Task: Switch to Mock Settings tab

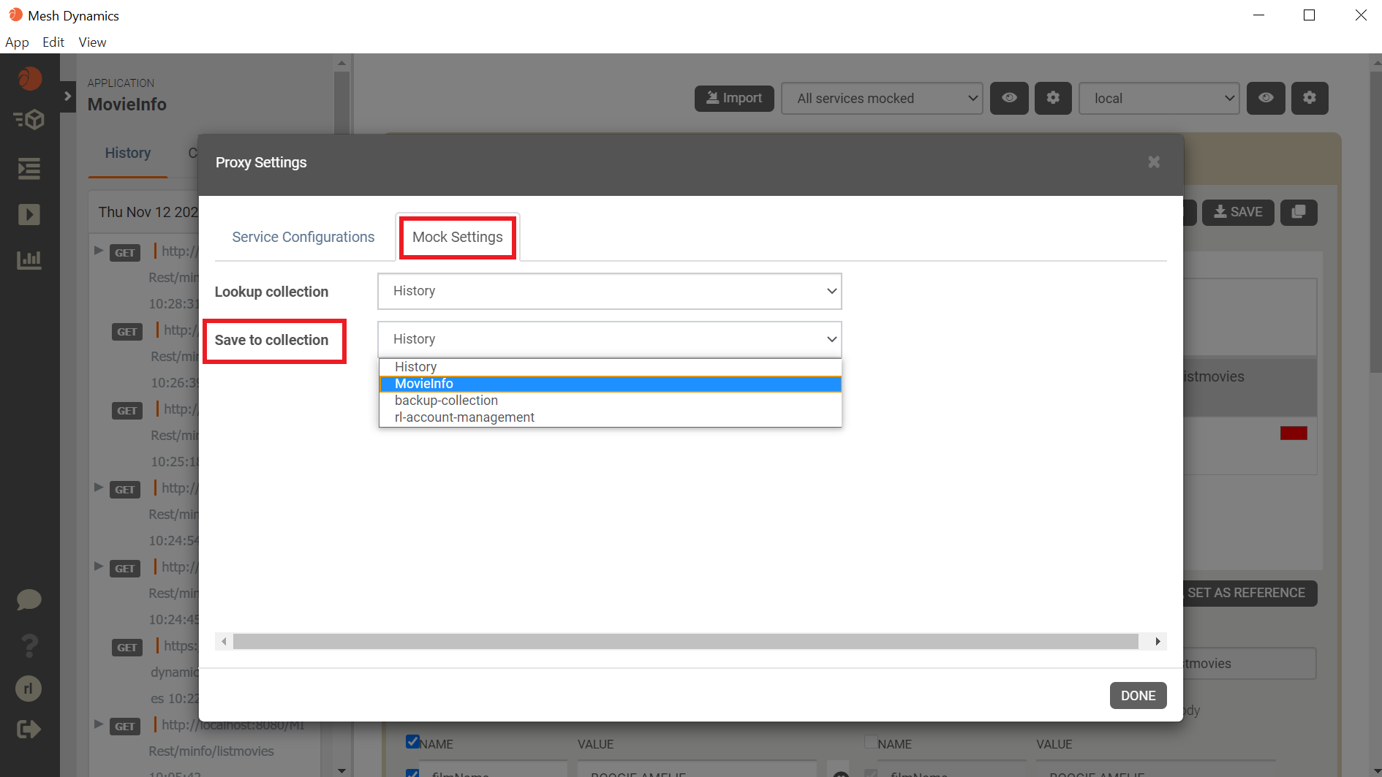Action: [x=458, y=237]
